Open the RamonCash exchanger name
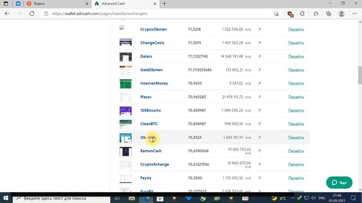The height and width of the screenshot is (203, 362). 151,151
